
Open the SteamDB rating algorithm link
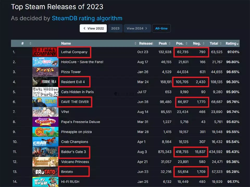point(87,18)
